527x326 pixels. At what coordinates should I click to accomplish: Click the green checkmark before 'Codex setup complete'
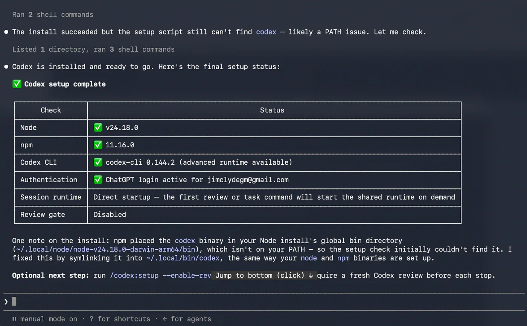[x=17, y=84]
